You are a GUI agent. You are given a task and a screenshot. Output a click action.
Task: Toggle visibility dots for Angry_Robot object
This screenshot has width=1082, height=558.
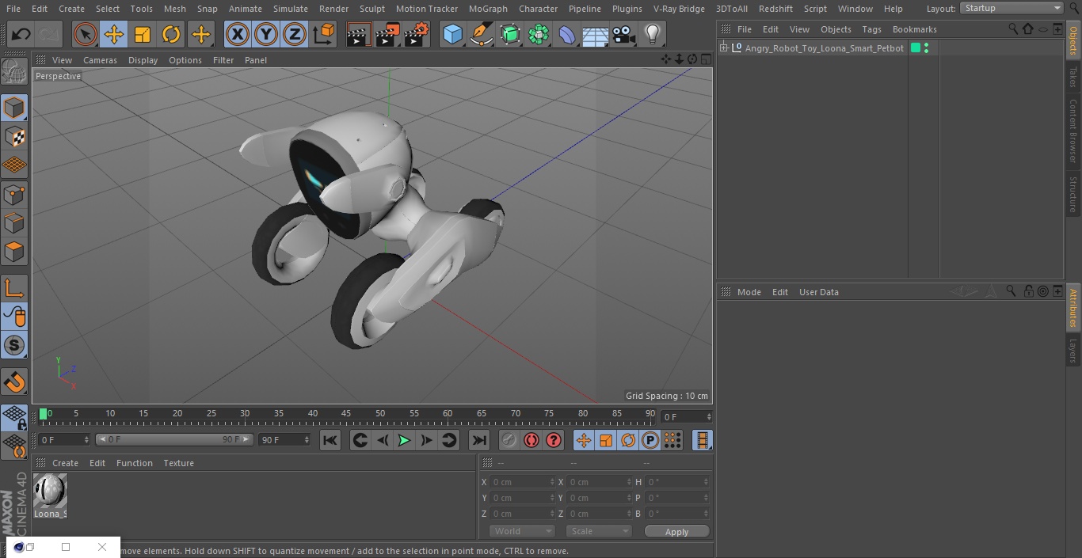click(927, 48)
